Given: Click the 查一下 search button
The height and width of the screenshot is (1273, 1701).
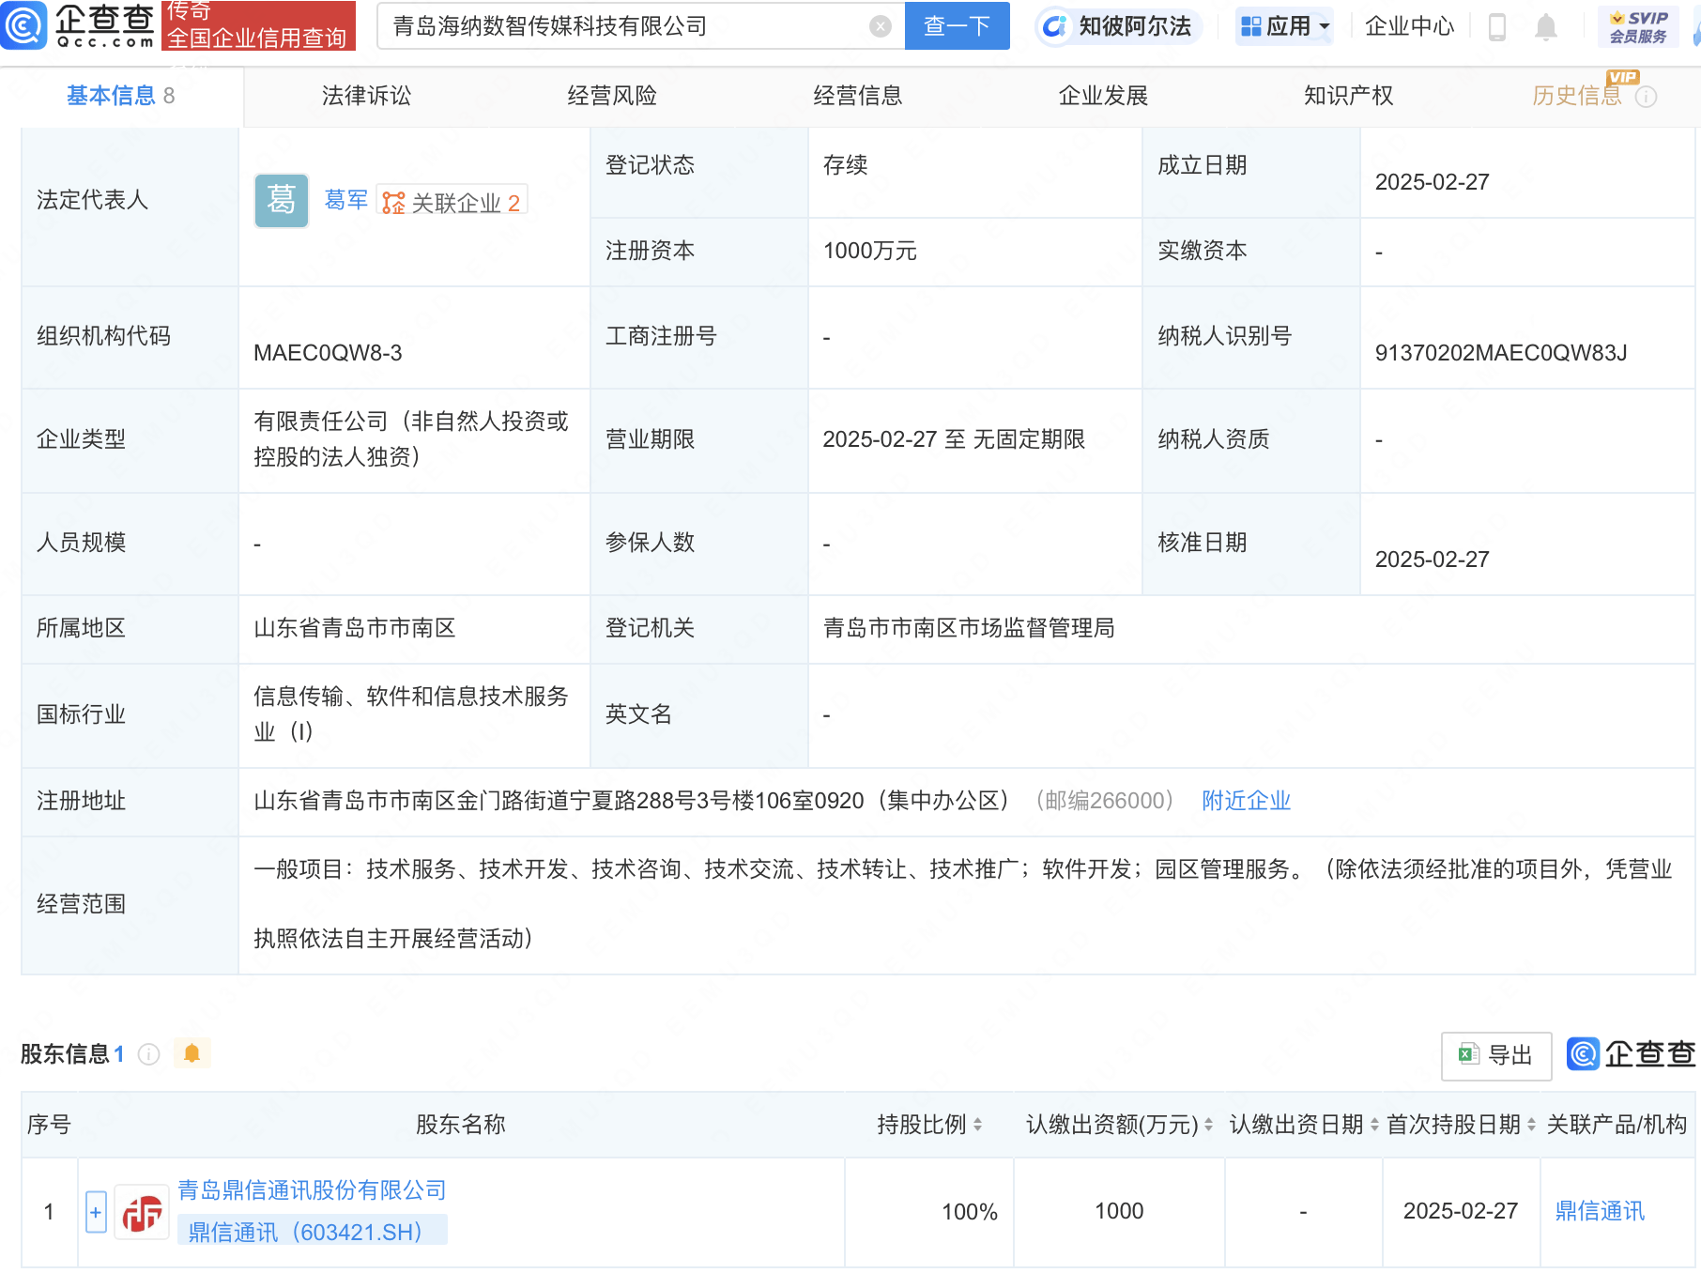Looking at the screenshot, I should coord(957,26).
